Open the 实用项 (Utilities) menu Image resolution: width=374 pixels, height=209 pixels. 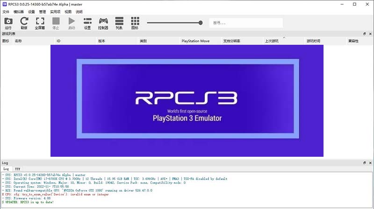(55, 12)
